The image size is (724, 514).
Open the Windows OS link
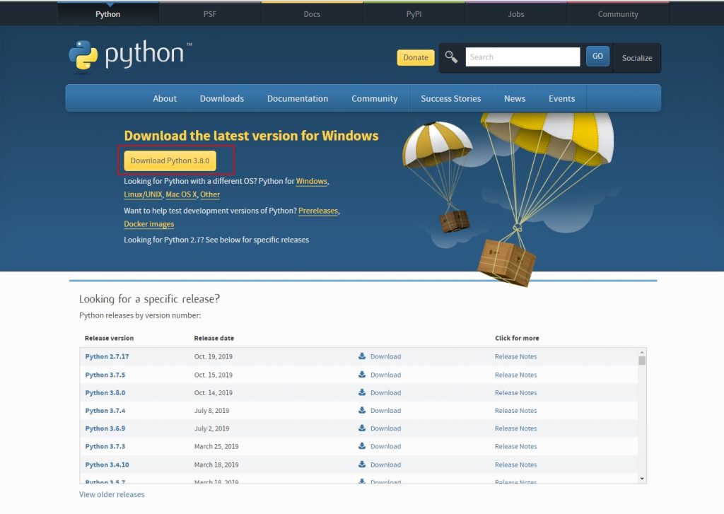tap(311, 181)
